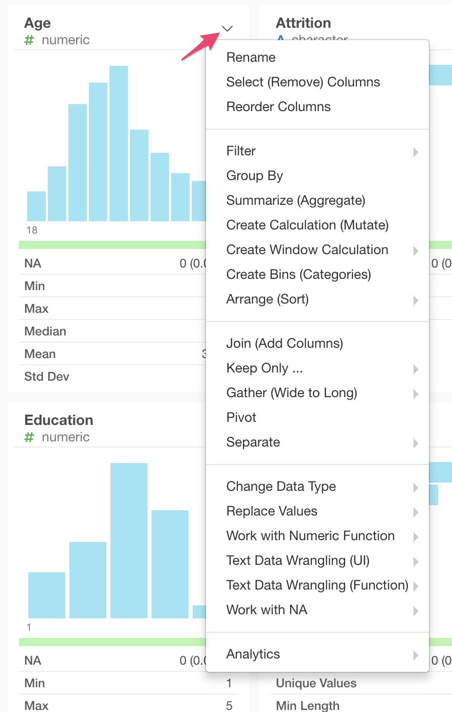Choose Pivot from the menu
The height and width of the screenshot is (712, 452).
tap(241, 417)
